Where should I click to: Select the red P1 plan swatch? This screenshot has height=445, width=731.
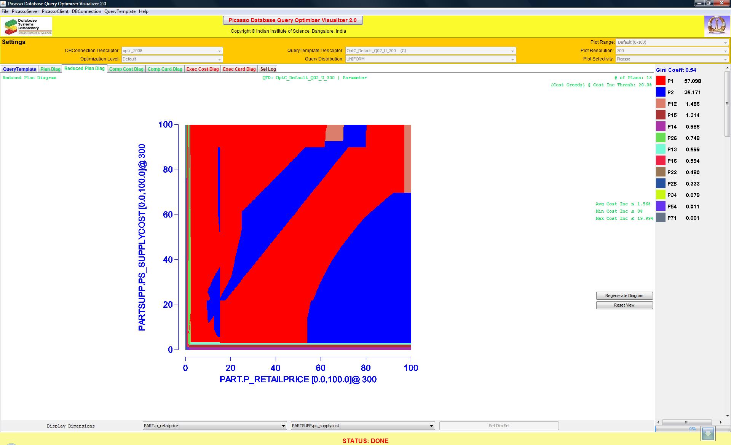[x=661, y=81]
